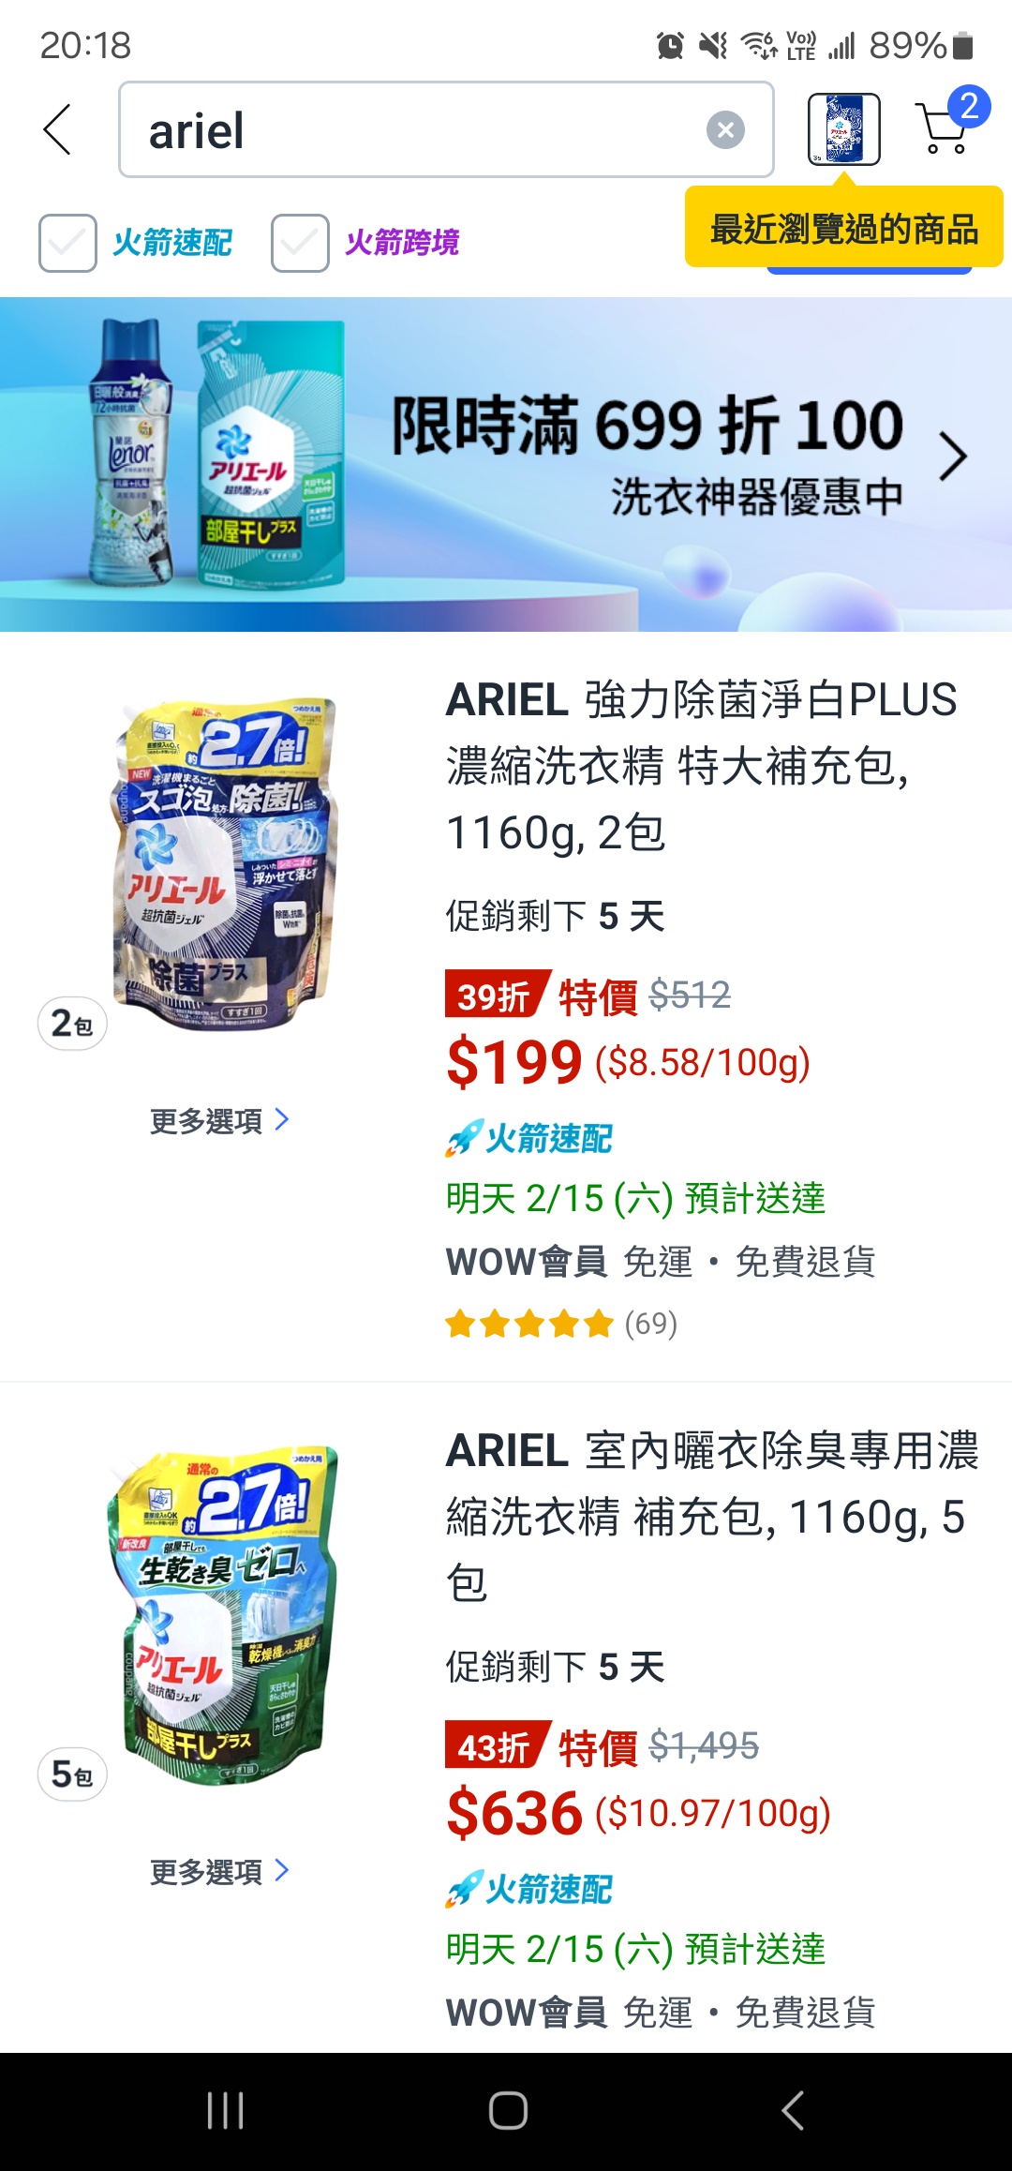
Task: Tap the green Ariel 部屋干し refill image
Action: coord(223,1614)
